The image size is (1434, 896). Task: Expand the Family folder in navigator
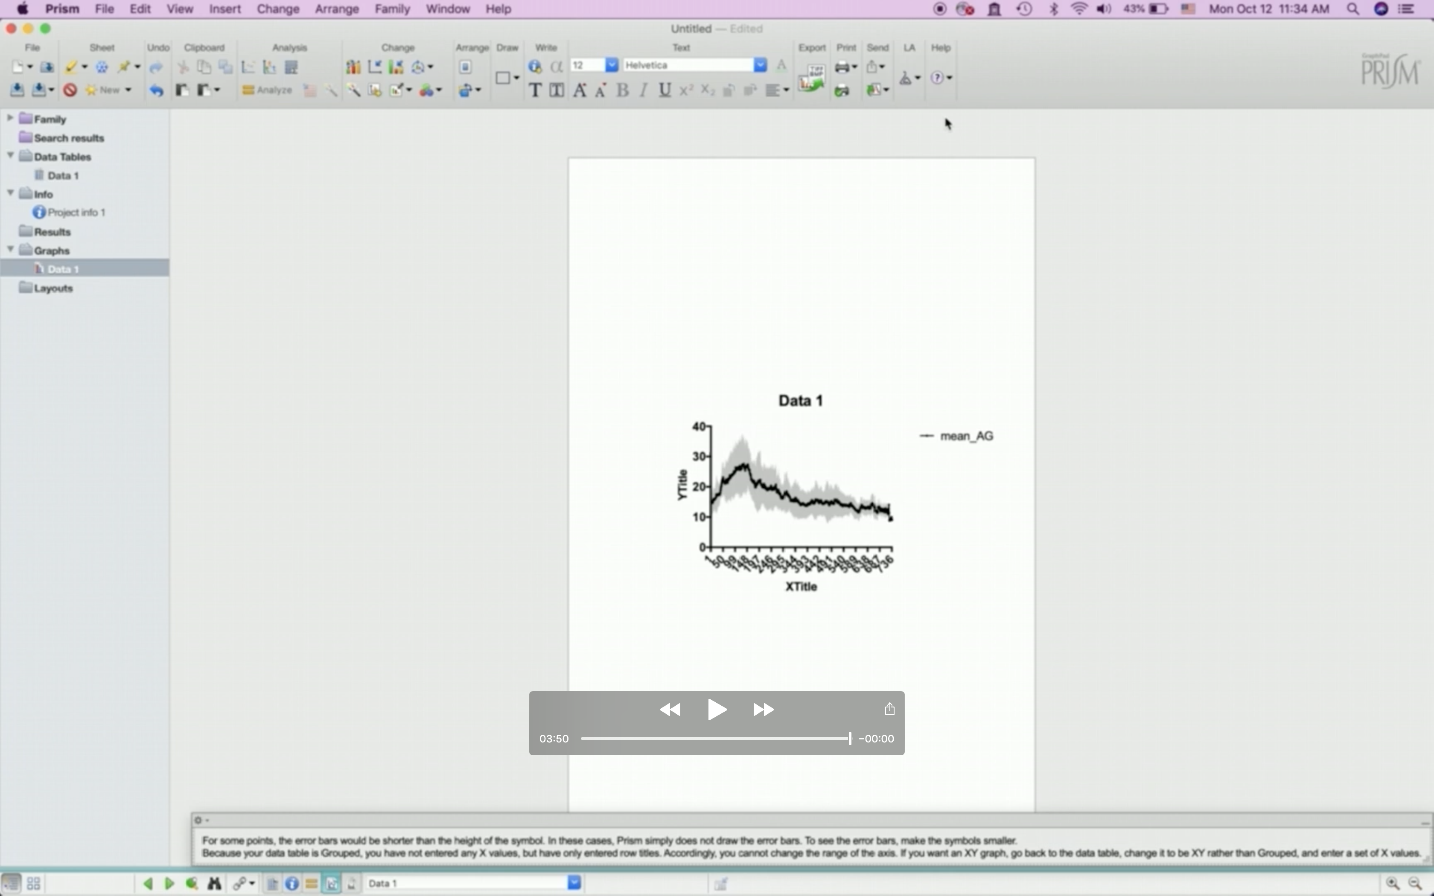tap(10, 119)
